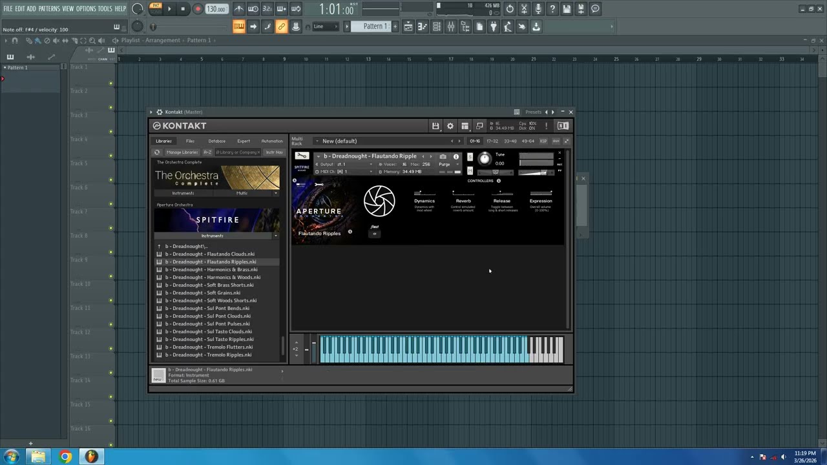Open the HELP menu
The height and width of the screenshot is (465, 827).
pos(120,9)
